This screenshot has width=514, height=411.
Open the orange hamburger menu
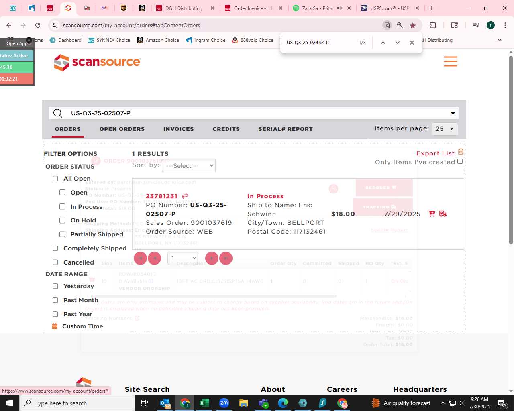pyautogui.click(x=451, y=61)
